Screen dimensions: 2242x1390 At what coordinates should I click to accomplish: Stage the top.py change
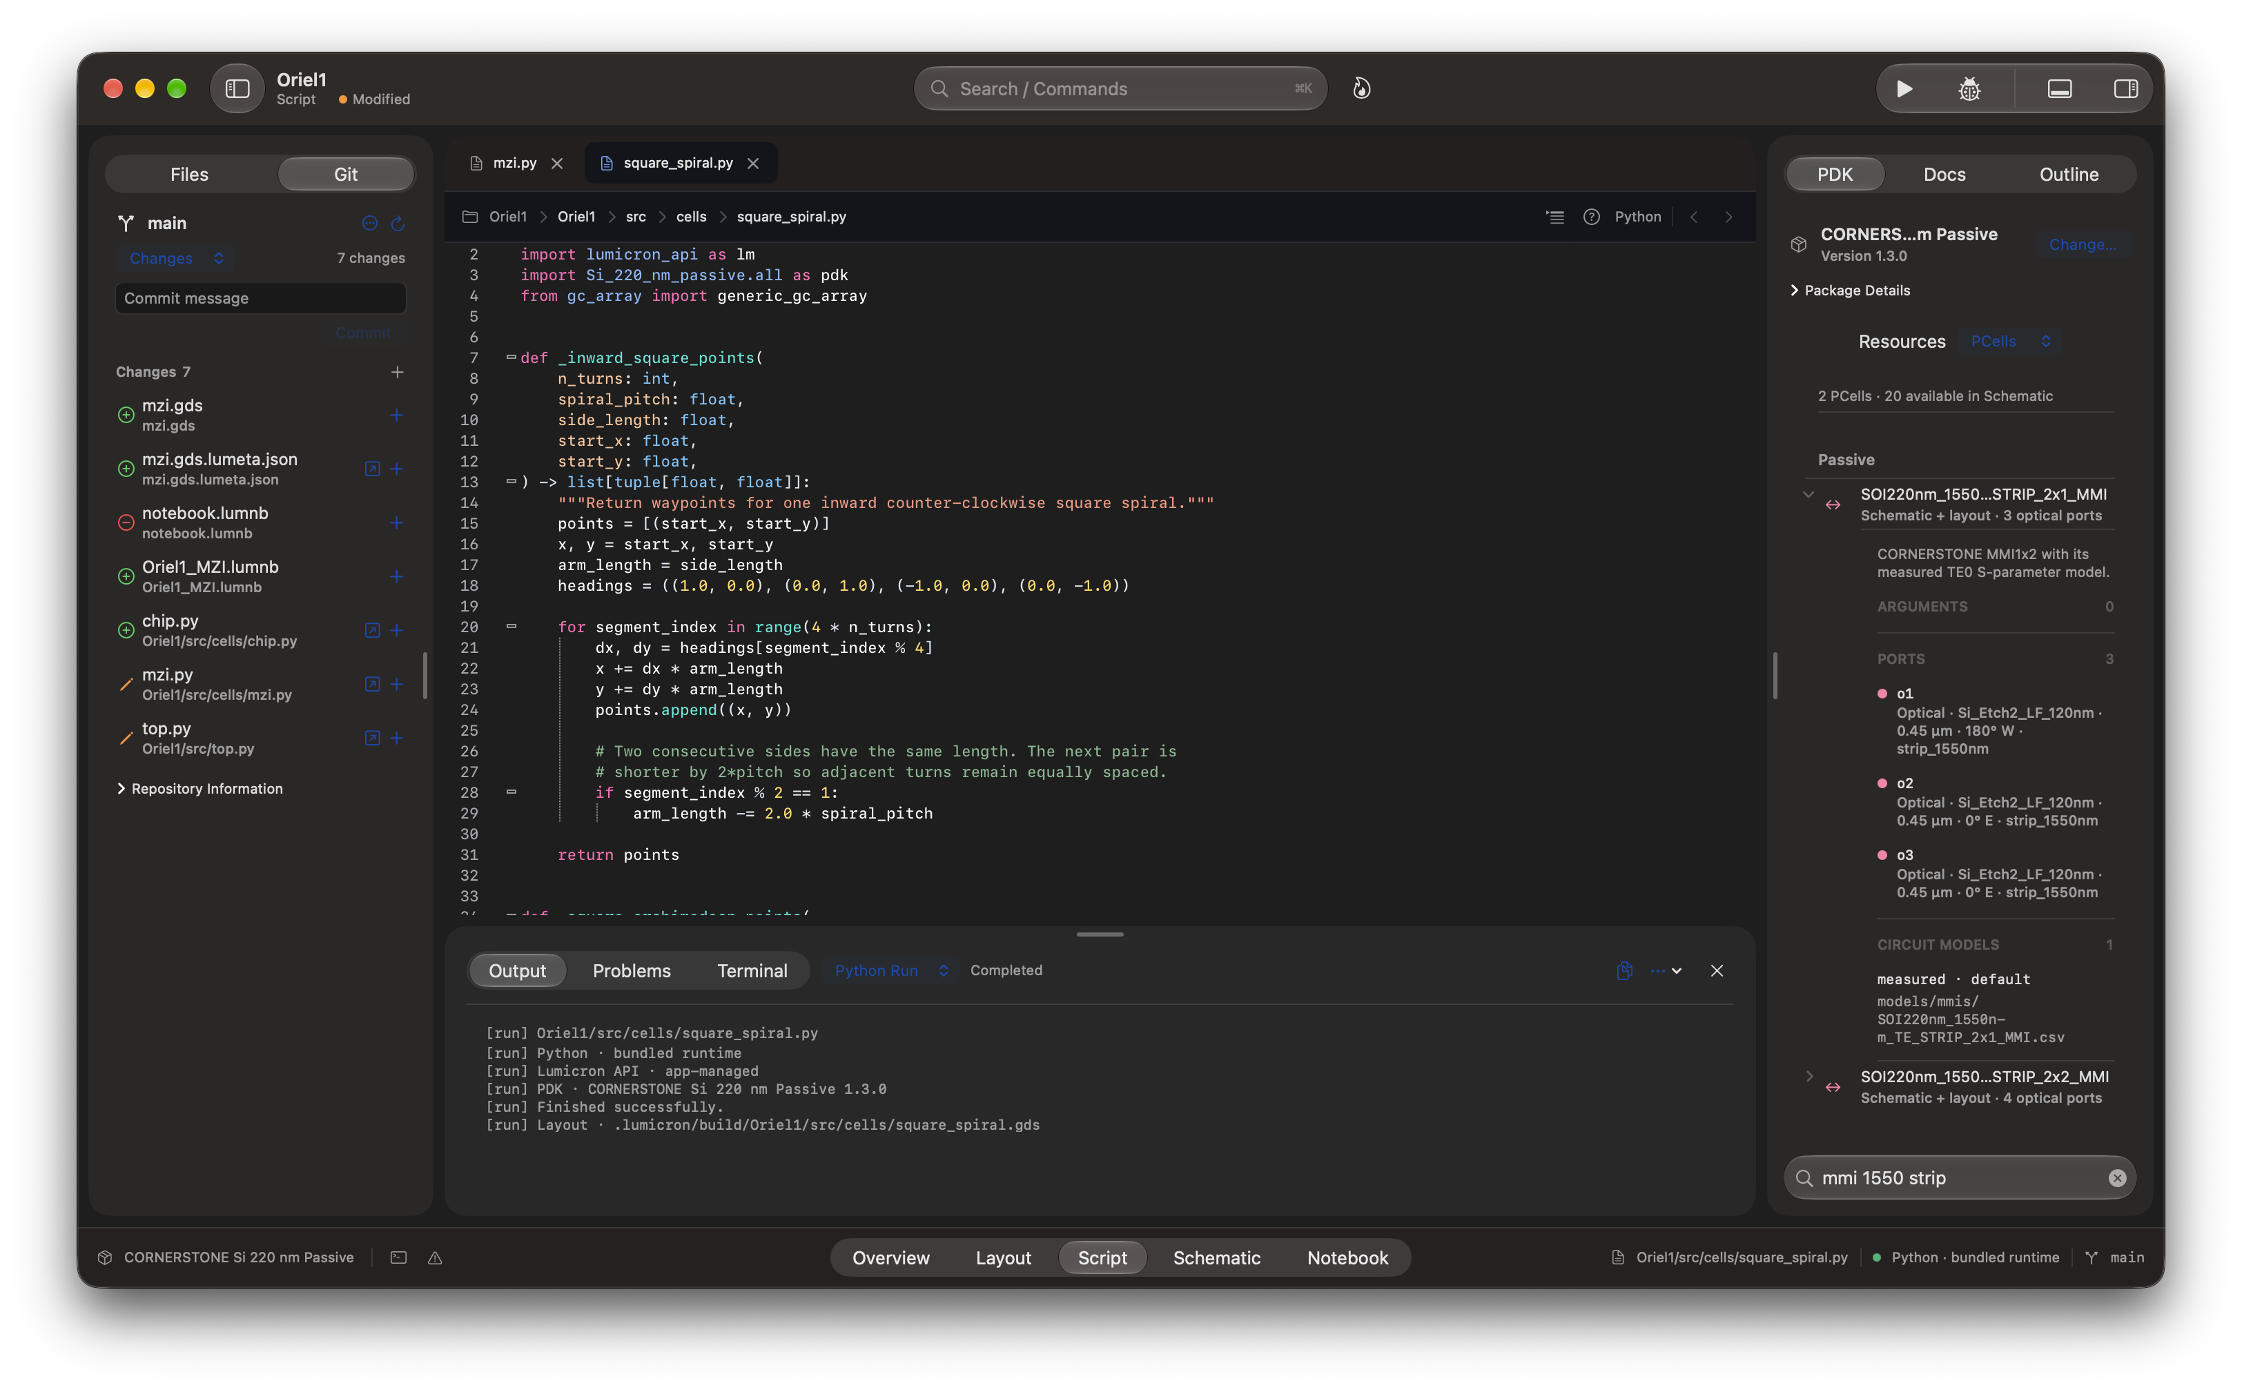coord(397,738)
